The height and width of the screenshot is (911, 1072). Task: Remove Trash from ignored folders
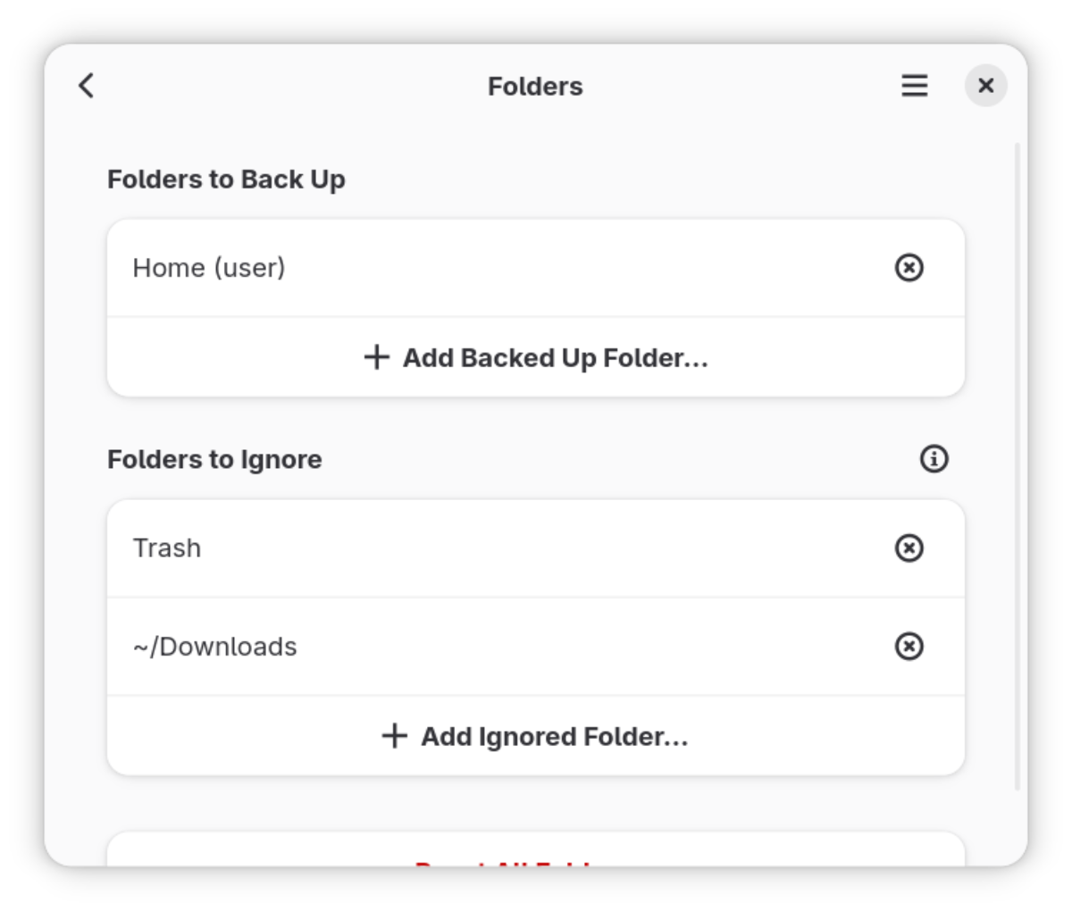[909, 548]
